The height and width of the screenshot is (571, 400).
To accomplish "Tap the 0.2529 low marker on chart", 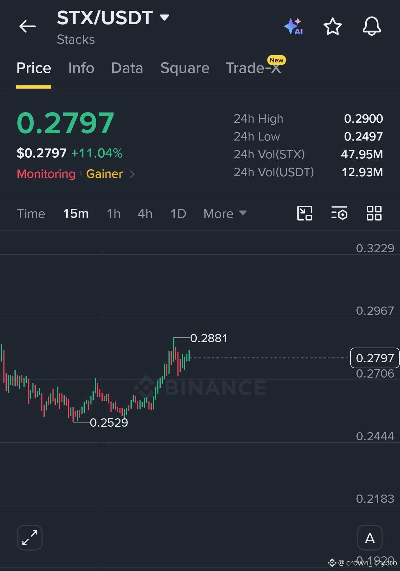I will [109, 423].
